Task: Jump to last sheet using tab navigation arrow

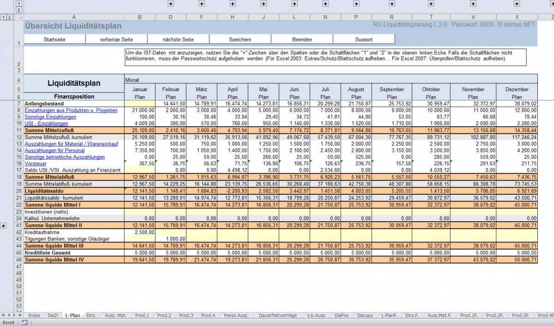Action: click(20, 315)
